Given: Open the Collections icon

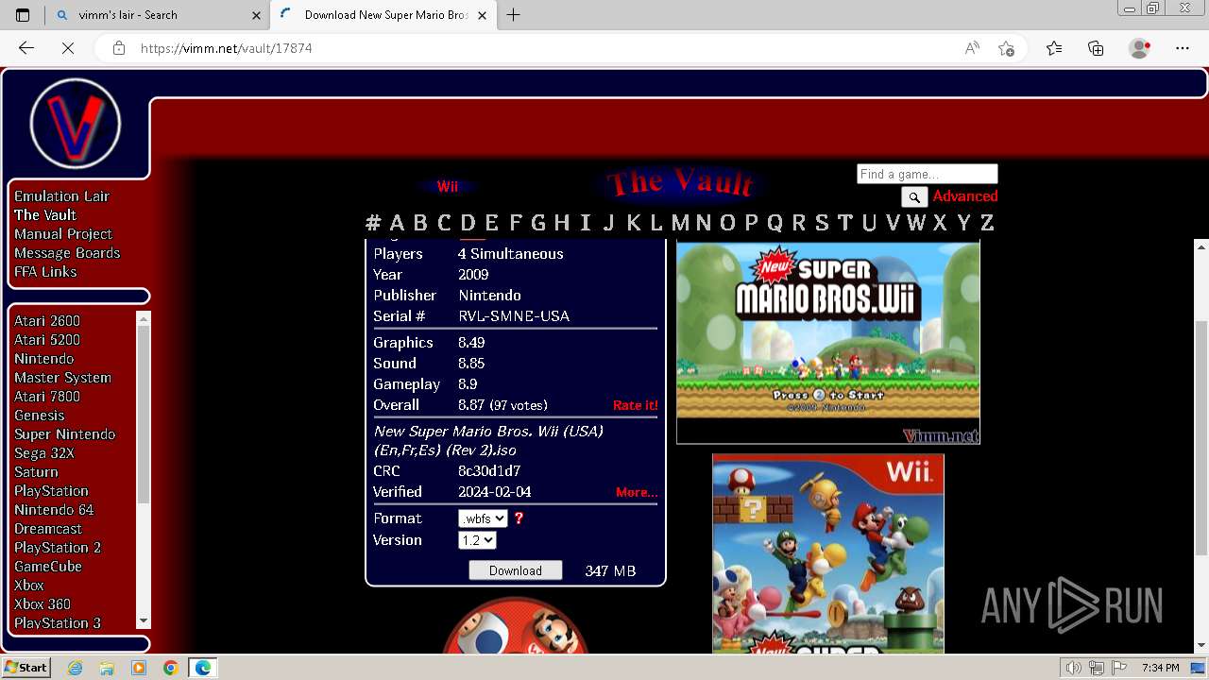Looking at the screenshot, I should tap(1096, 48).
